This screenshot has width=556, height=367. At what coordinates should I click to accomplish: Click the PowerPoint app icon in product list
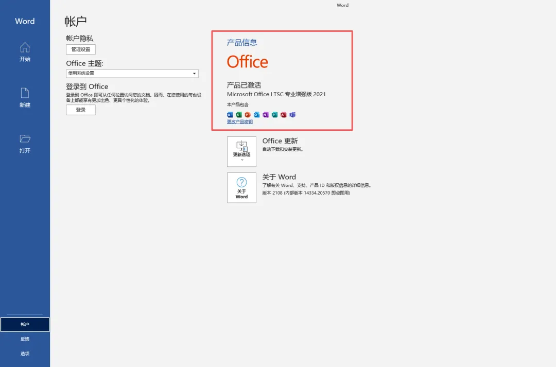[x=248, y=115]
